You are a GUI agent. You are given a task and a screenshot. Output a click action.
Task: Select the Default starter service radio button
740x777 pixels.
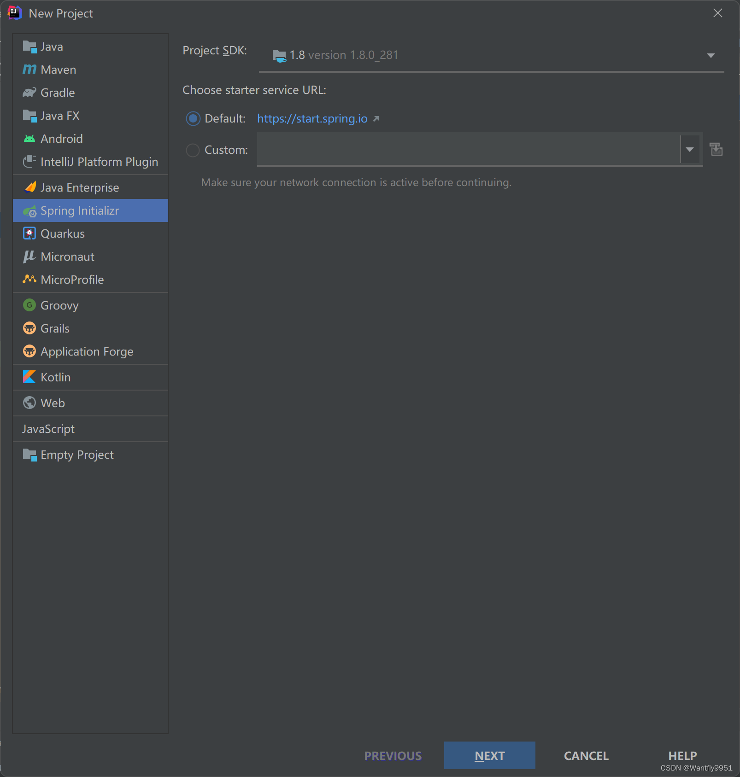pyautogui.click(x=193, y=119)
